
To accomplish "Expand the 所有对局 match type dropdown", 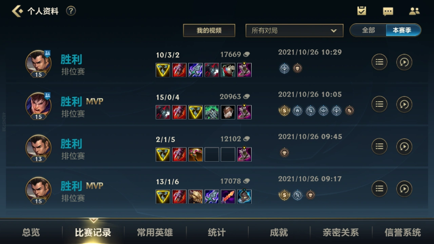I will (294, 30).
